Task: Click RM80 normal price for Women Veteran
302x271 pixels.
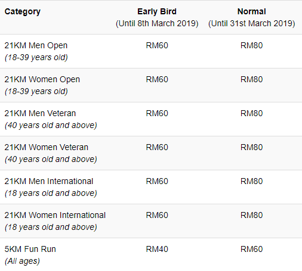Action: [251, 147]
